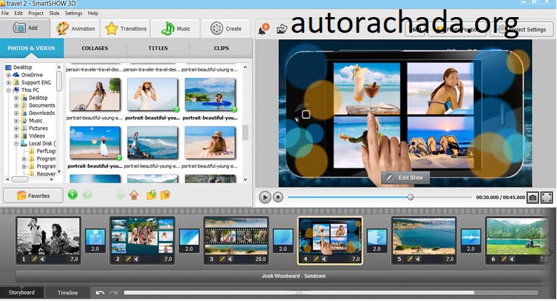
Task: Open the File menu
Action: 5,13
